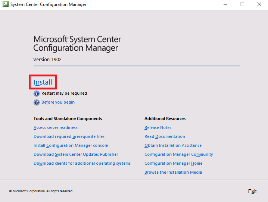Open the Before you begin link
The image size is (268, 202).
[x=58, y=102]
